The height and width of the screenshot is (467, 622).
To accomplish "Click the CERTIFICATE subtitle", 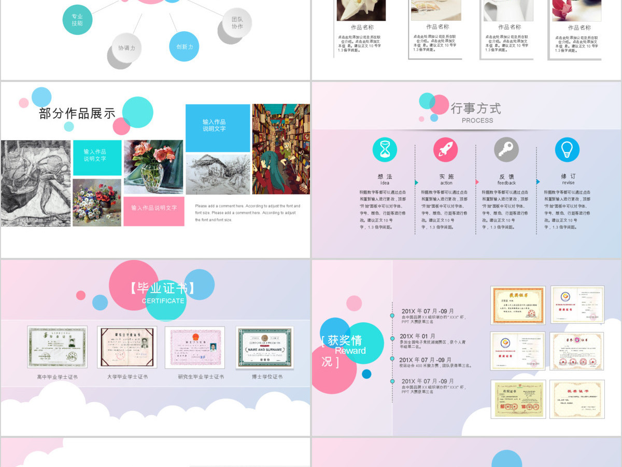I will pos(163,301).
